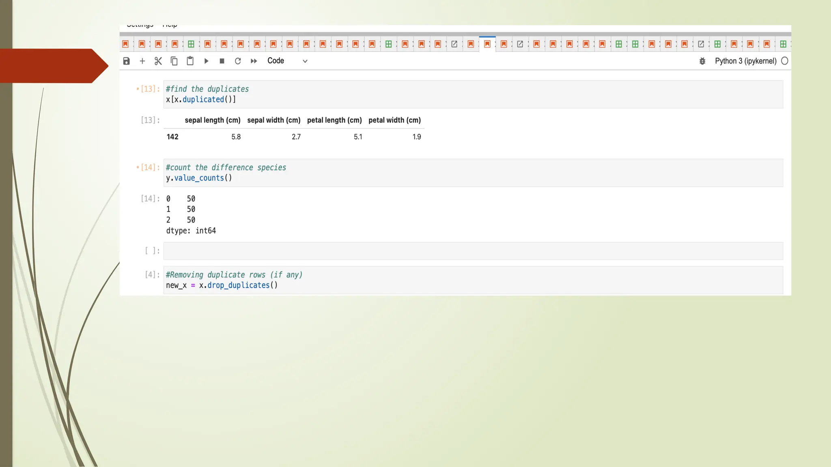Click the kernel status circle indicator
Screen dimensions: 831x467
pyautogui.click(x=785, y=61)
